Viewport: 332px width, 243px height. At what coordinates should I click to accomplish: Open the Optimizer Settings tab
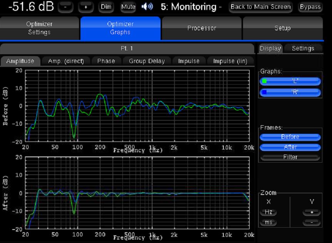tap(39, 28)
